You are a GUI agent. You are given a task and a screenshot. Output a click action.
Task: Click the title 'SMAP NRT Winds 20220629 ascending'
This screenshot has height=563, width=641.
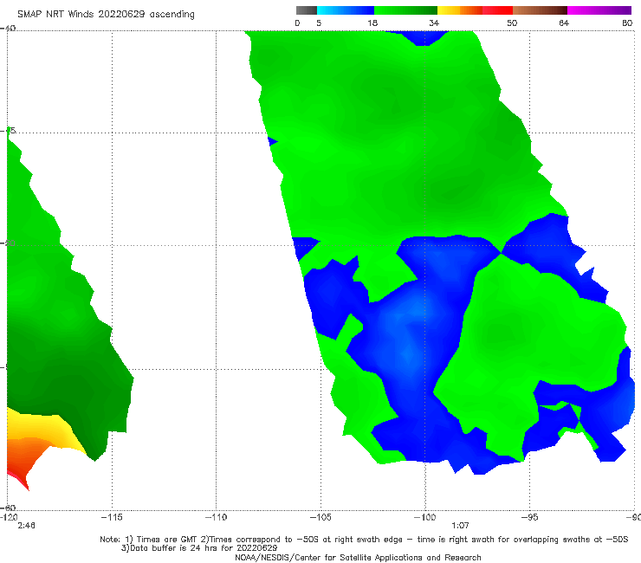106,14
